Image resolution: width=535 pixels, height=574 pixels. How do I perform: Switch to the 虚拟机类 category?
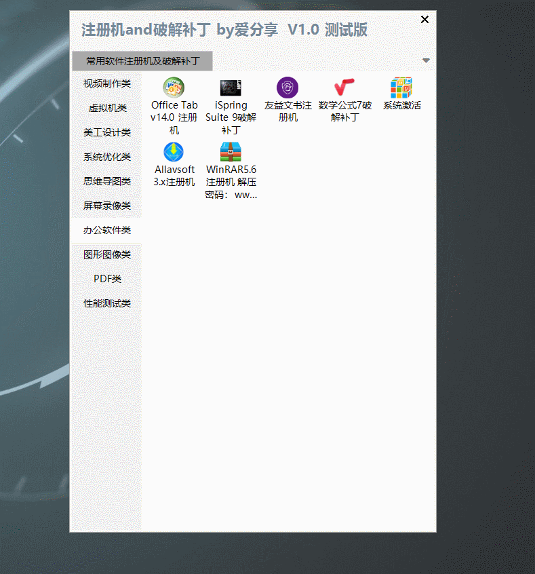coord(107,108)
